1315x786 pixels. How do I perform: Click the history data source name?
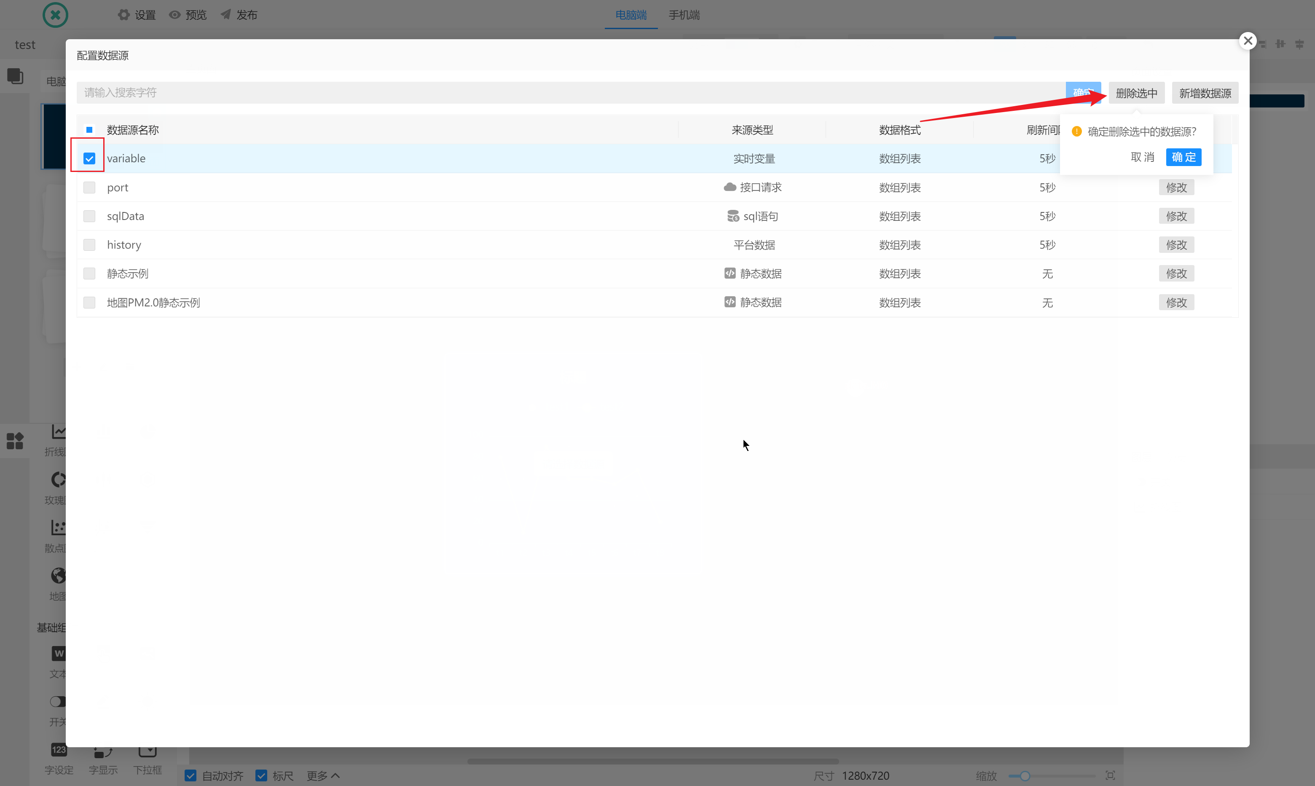[x=124, y=245]
